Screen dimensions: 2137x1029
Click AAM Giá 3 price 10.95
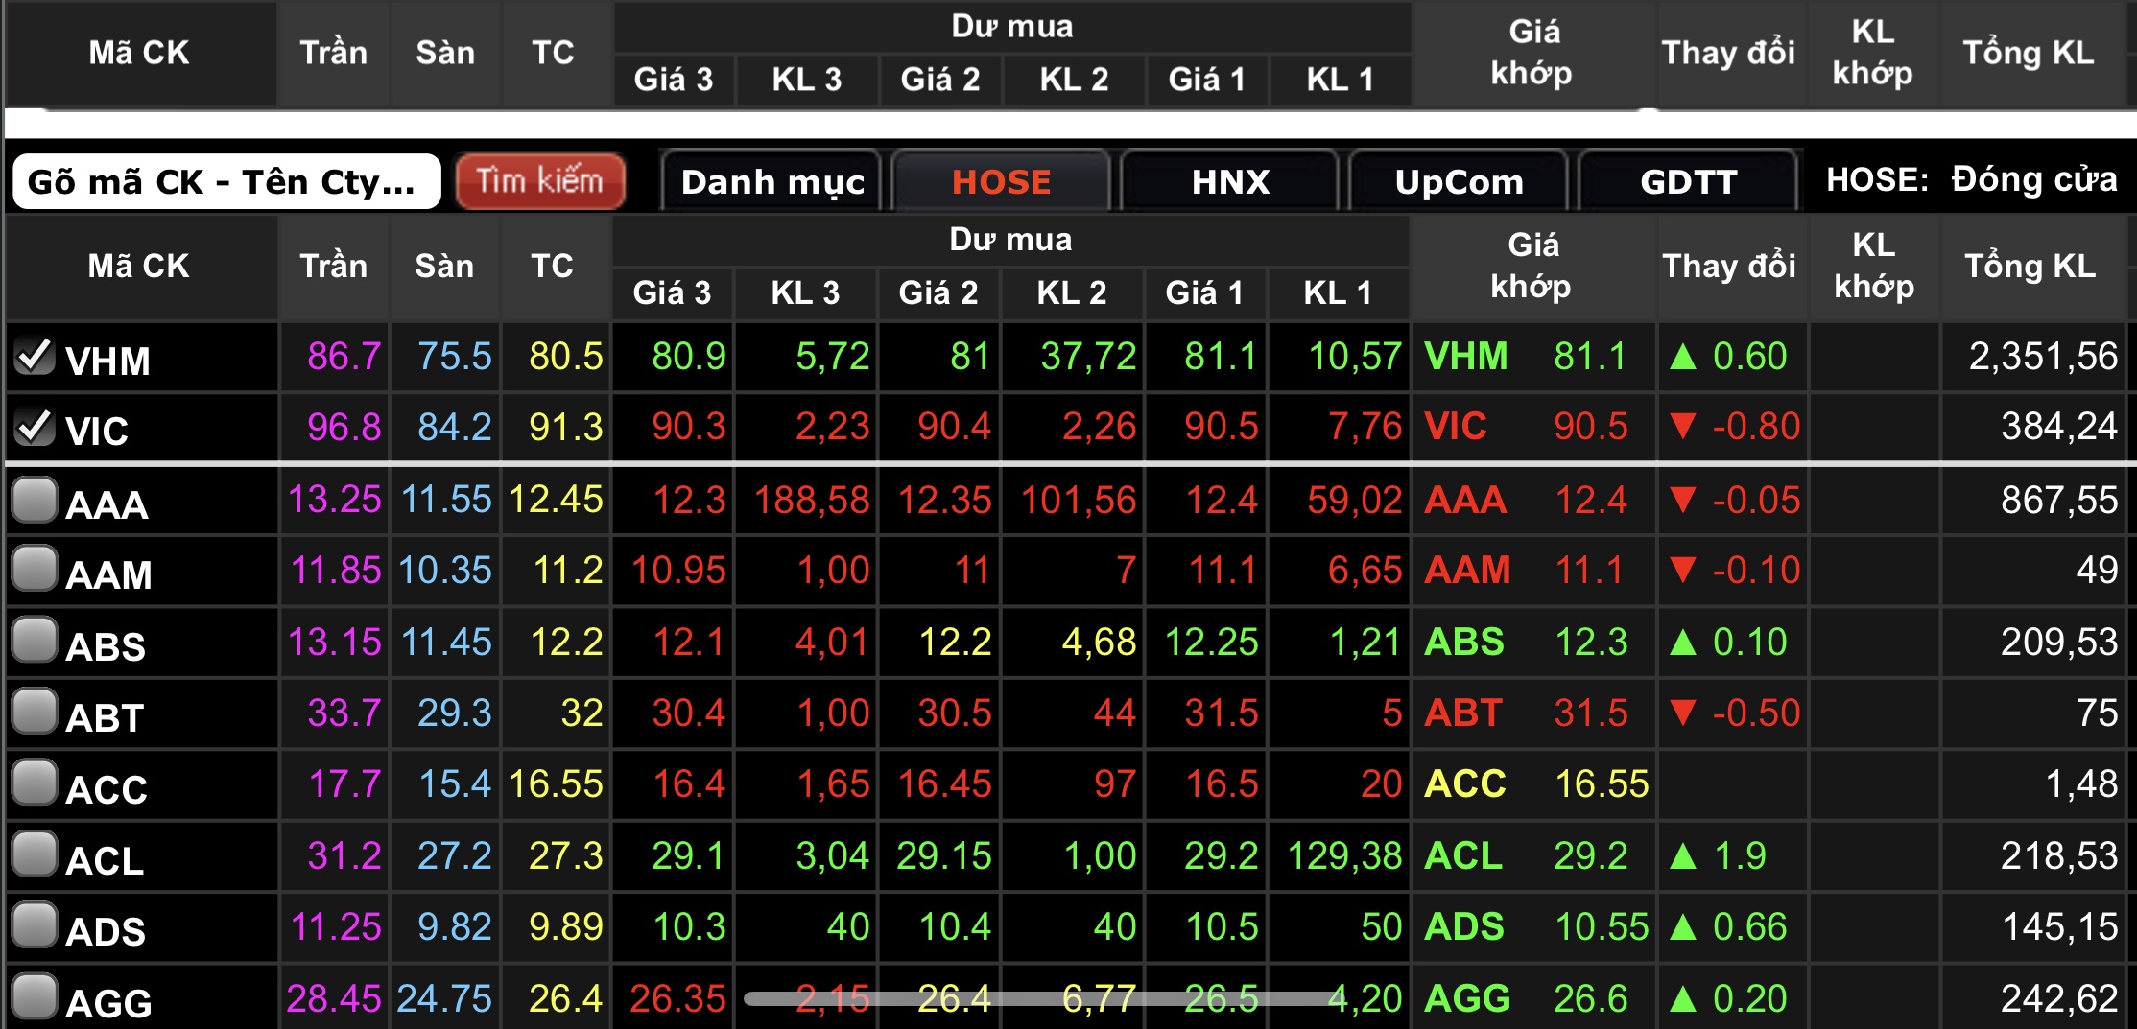coord(678,570)
